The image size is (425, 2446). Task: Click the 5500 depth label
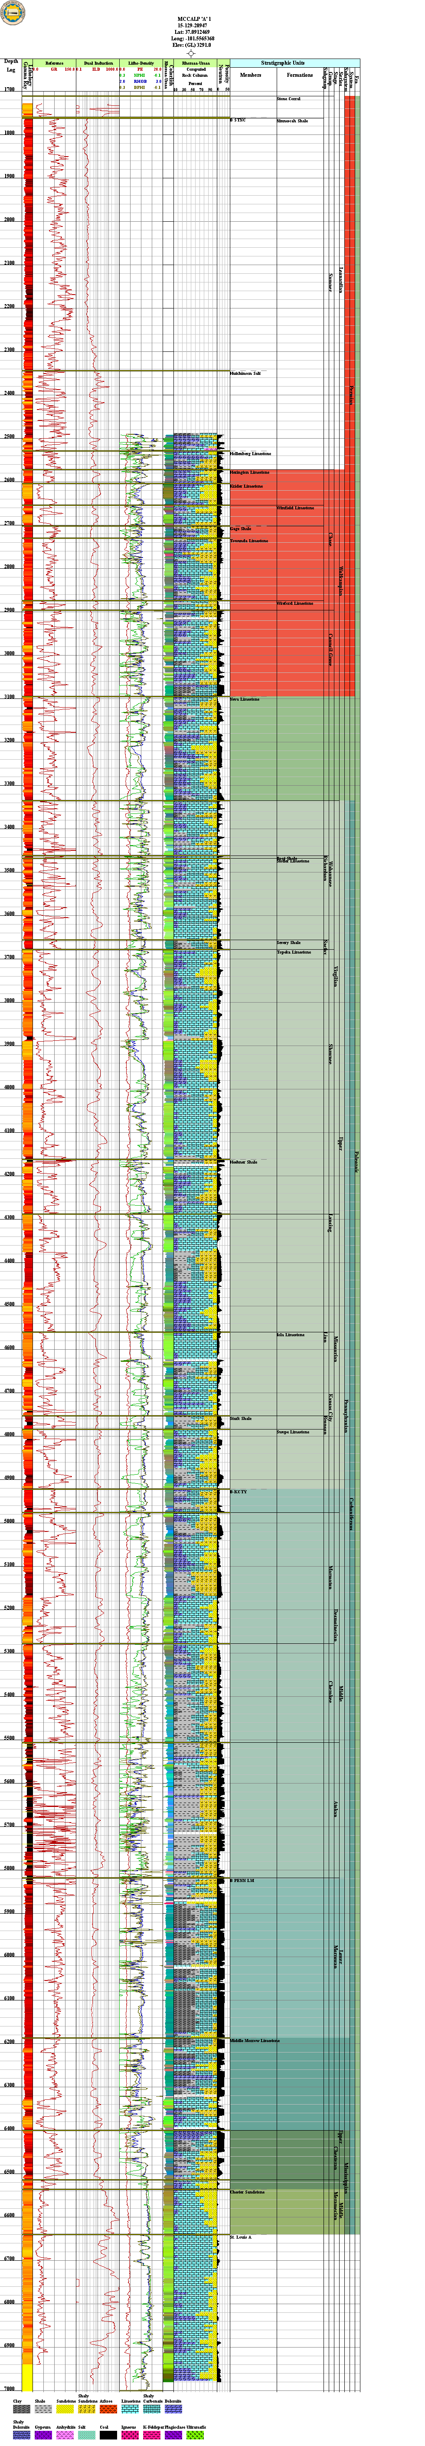point(10,1738)
